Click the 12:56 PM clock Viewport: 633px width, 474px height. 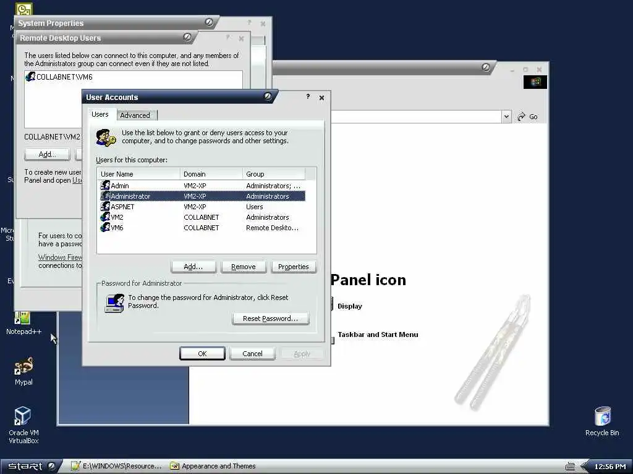(610, 467)
